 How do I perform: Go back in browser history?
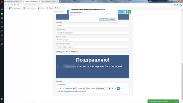pos(6,5)
